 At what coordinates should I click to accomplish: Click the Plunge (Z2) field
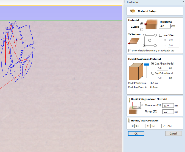(168, 112)
